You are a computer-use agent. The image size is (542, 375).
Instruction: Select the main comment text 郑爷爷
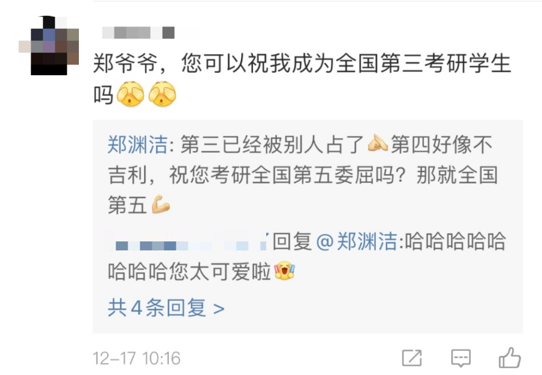pos(125,64)
